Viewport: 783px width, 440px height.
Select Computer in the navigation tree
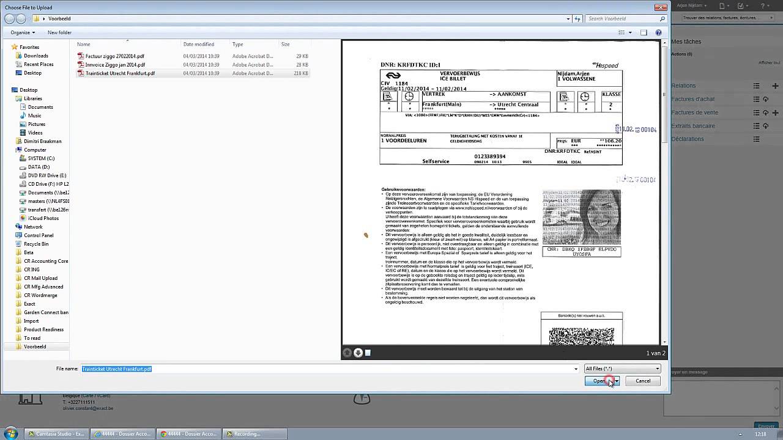35,150
